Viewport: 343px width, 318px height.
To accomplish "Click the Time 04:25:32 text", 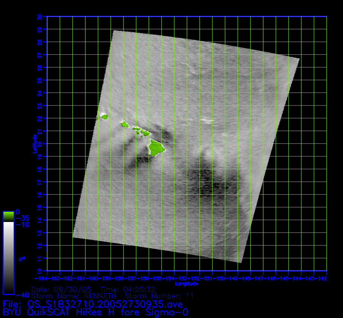I will click(x=127, y=290).
